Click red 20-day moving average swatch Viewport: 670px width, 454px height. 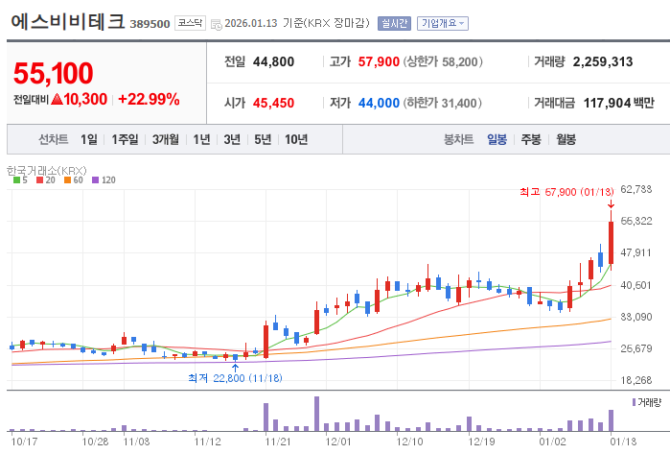tap(39, 180)
